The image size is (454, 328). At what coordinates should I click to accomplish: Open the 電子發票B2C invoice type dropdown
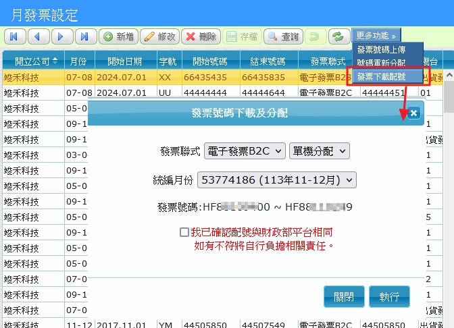[x=245, y=151]
